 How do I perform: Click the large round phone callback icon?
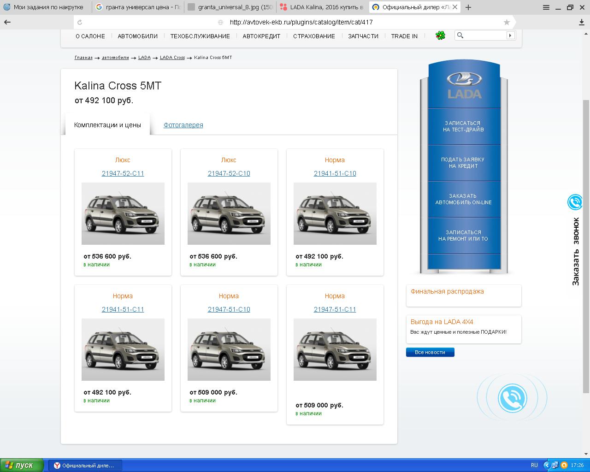point(512,398)
